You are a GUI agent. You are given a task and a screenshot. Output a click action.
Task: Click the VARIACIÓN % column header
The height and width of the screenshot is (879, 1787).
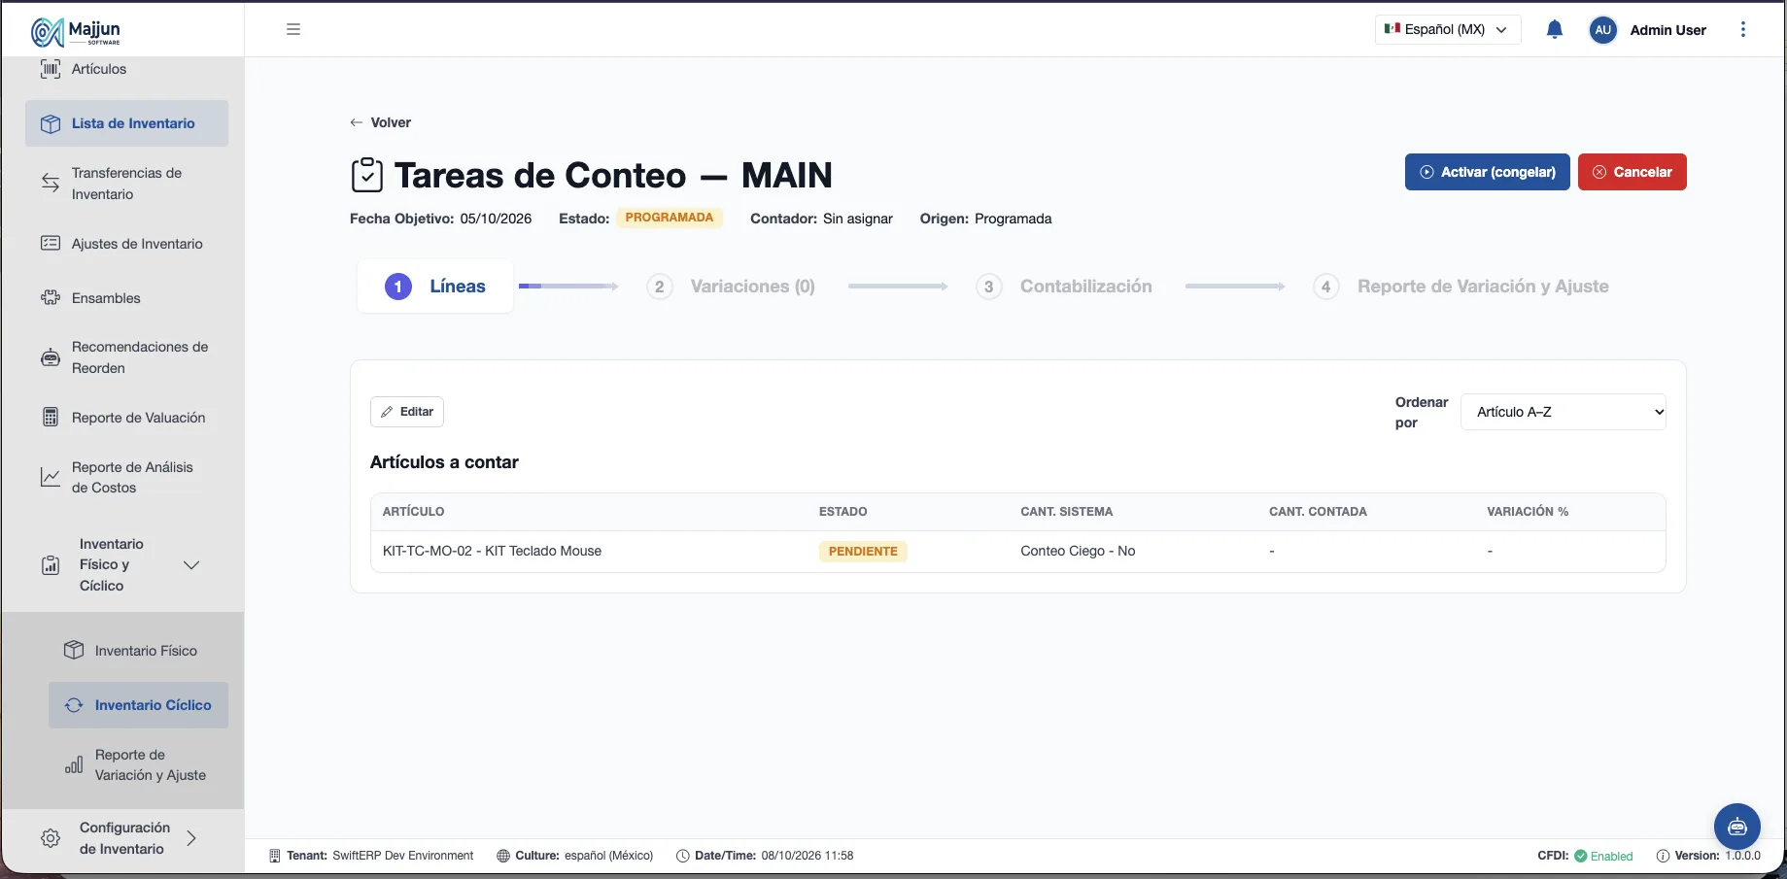[x=1528, y=512]
